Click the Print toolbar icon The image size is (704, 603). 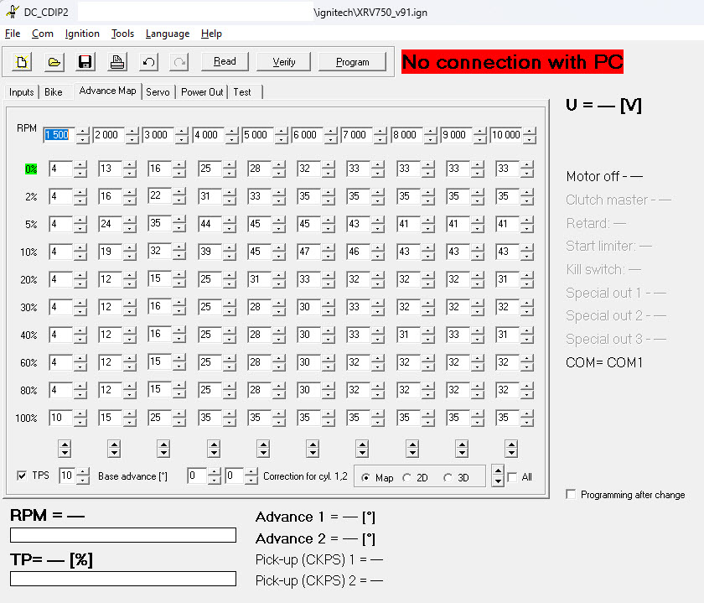116,62
